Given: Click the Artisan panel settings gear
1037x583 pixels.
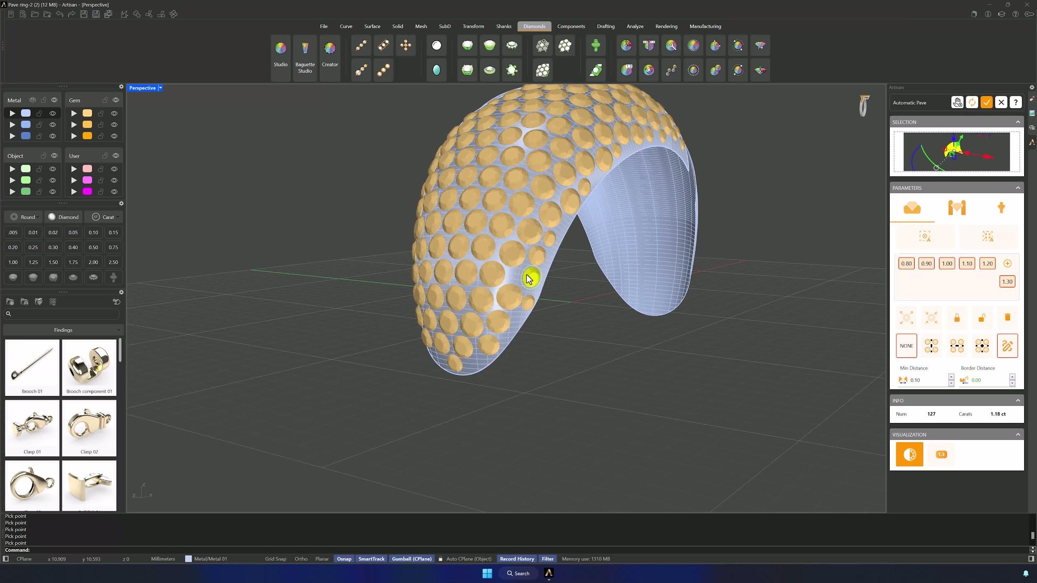Looking at the screenshot, I should [x=1032, y=87].
